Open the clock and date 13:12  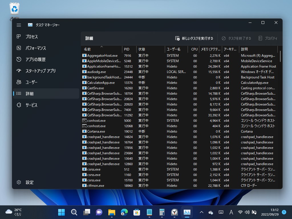point(270,212)
